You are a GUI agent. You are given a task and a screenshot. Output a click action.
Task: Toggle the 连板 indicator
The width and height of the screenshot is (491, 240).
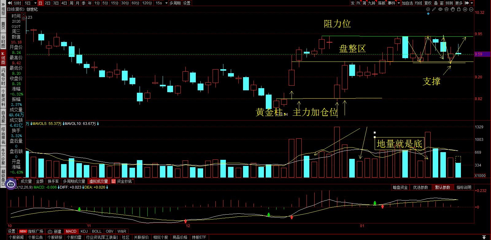(382, 3)
